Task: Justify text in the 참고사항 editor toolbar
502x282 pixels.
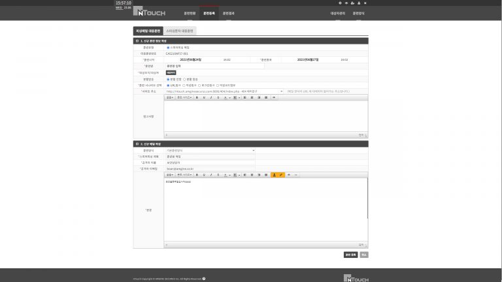Action: click(x=266, y=97)
